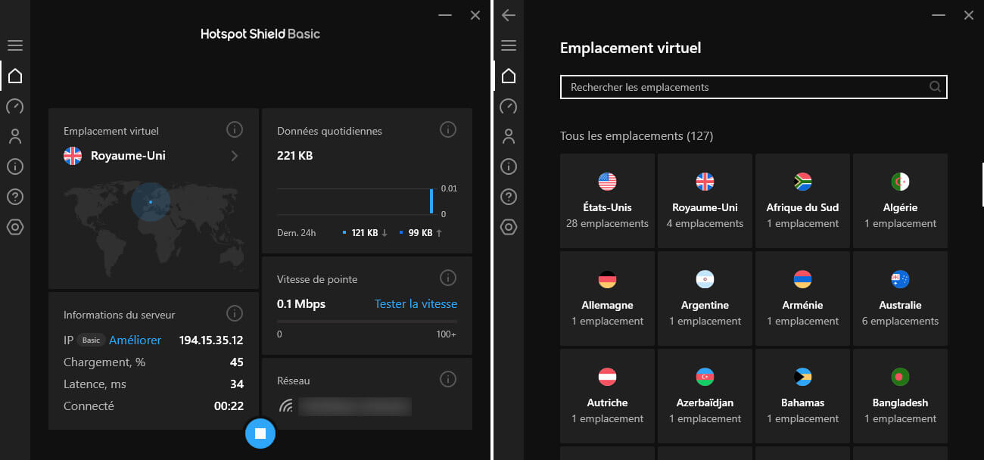The height and width of the screenshot is (460, 984).
Task: Open info icon in left window sidebar
Action: (15, 166)
